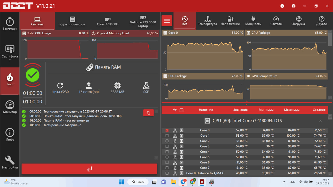Open Настройки wrench settings
Image resolution: width=333 pixels, height=187 pixels.
click(x=10, y=162)
